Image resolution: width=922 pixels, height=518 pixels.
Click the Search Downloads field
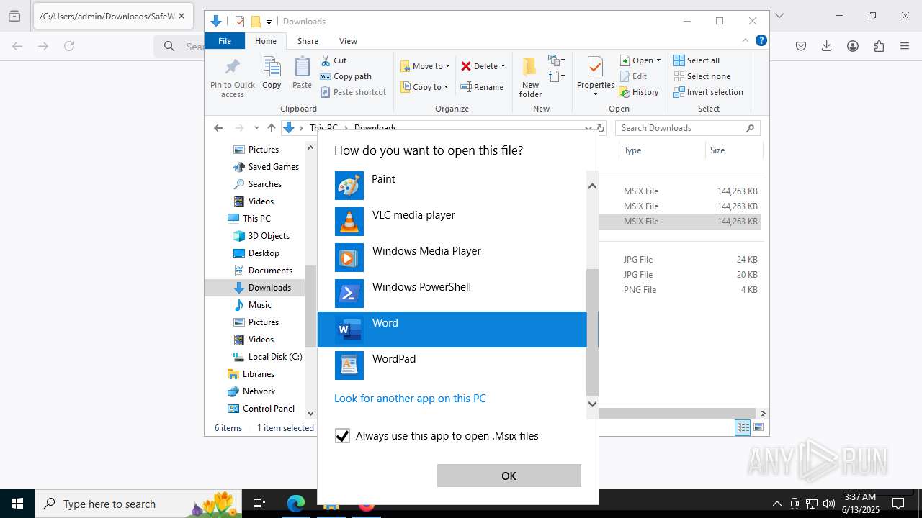click(x=688, y=128)
